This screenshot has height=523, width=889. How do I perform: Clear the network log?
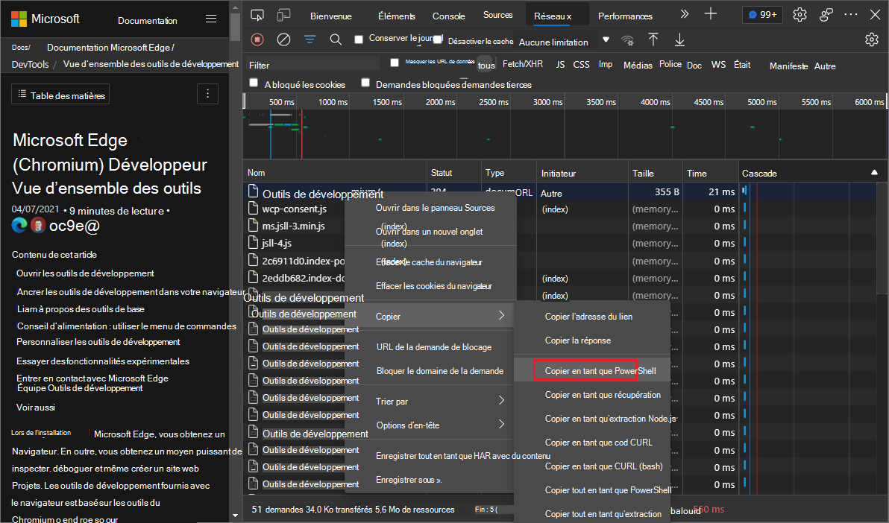tap(283, 39)
